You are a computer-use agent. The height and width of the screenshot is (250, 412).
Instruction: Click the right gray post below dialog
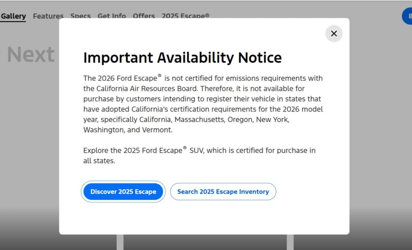point(290,242)
